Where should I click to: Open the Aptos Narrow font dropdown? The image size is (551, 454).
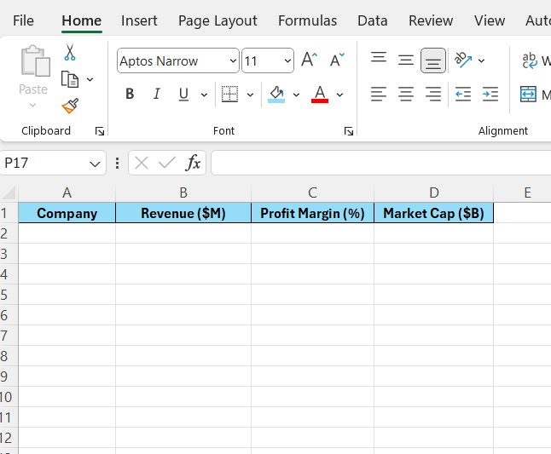233,61
